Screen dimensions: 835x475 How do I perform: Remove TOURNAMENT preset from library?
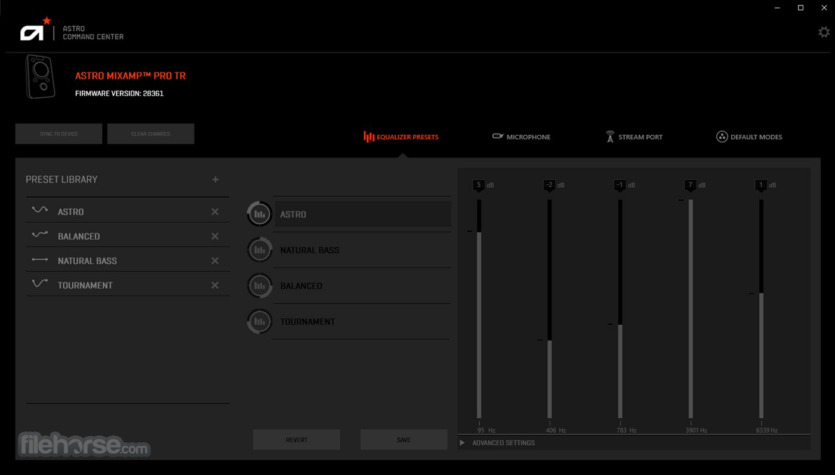pyautogui.click(x=215, y=285)
